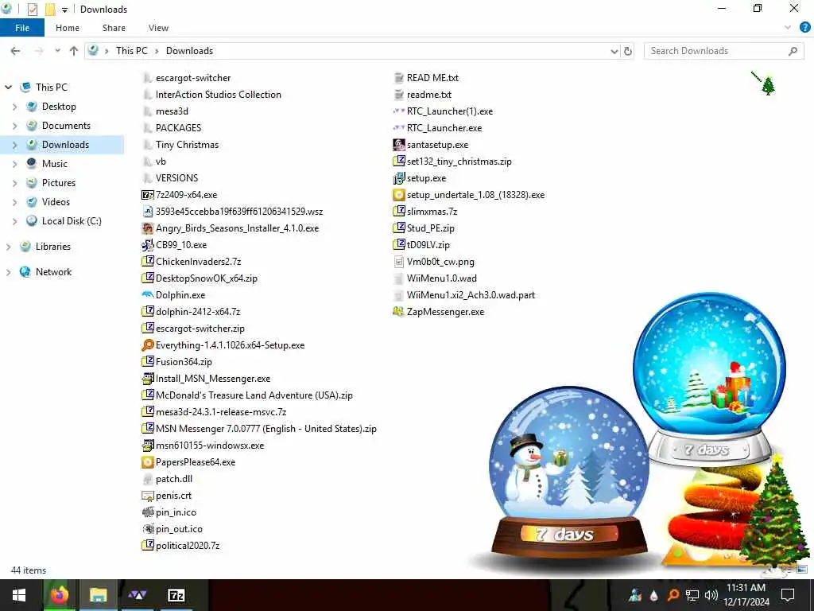Select the InterAction Studios Collection folder
The image size is (814, 611).
219,95
